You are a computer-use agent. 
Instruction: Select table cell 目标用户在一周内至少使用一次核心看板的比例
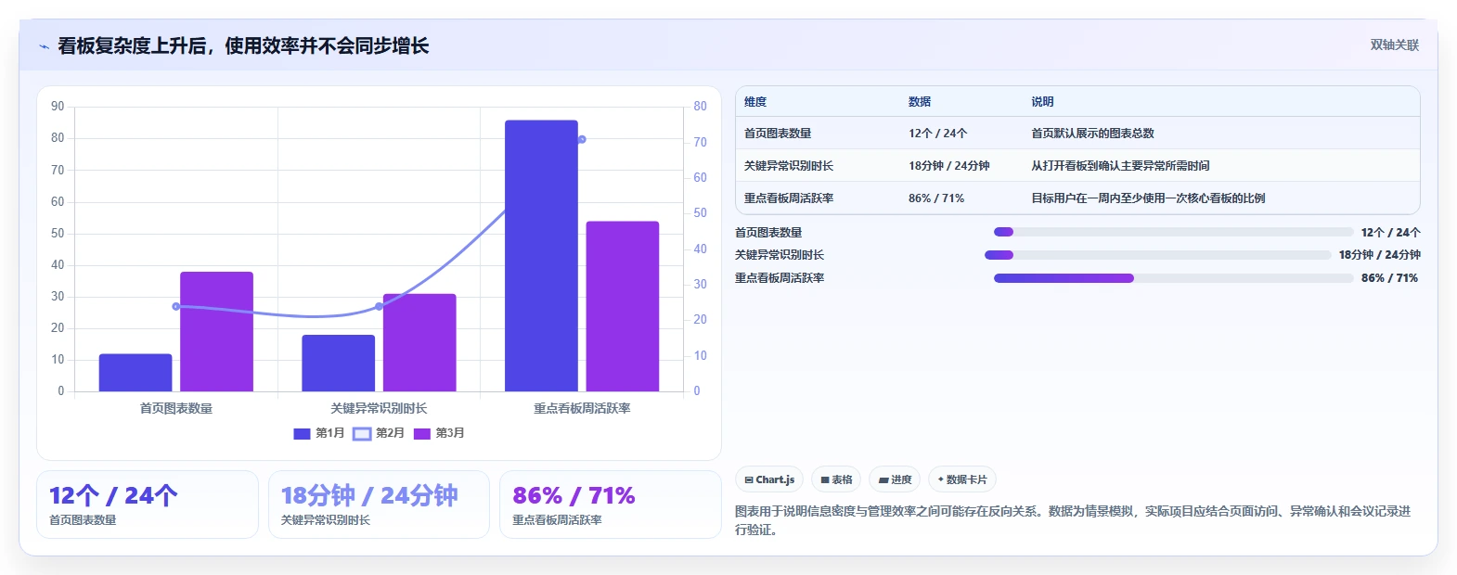[x=1148, y=198]
